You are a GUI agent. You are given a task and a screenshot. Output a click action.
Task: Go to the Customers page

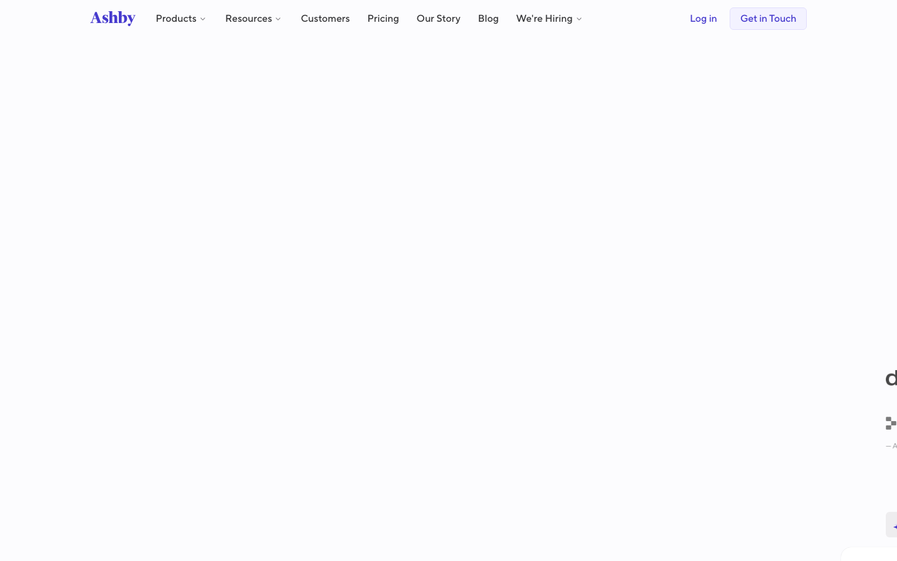coord(325,19)
